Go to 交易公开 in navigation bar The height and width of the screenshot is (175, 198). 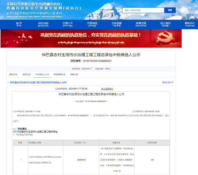68,24
